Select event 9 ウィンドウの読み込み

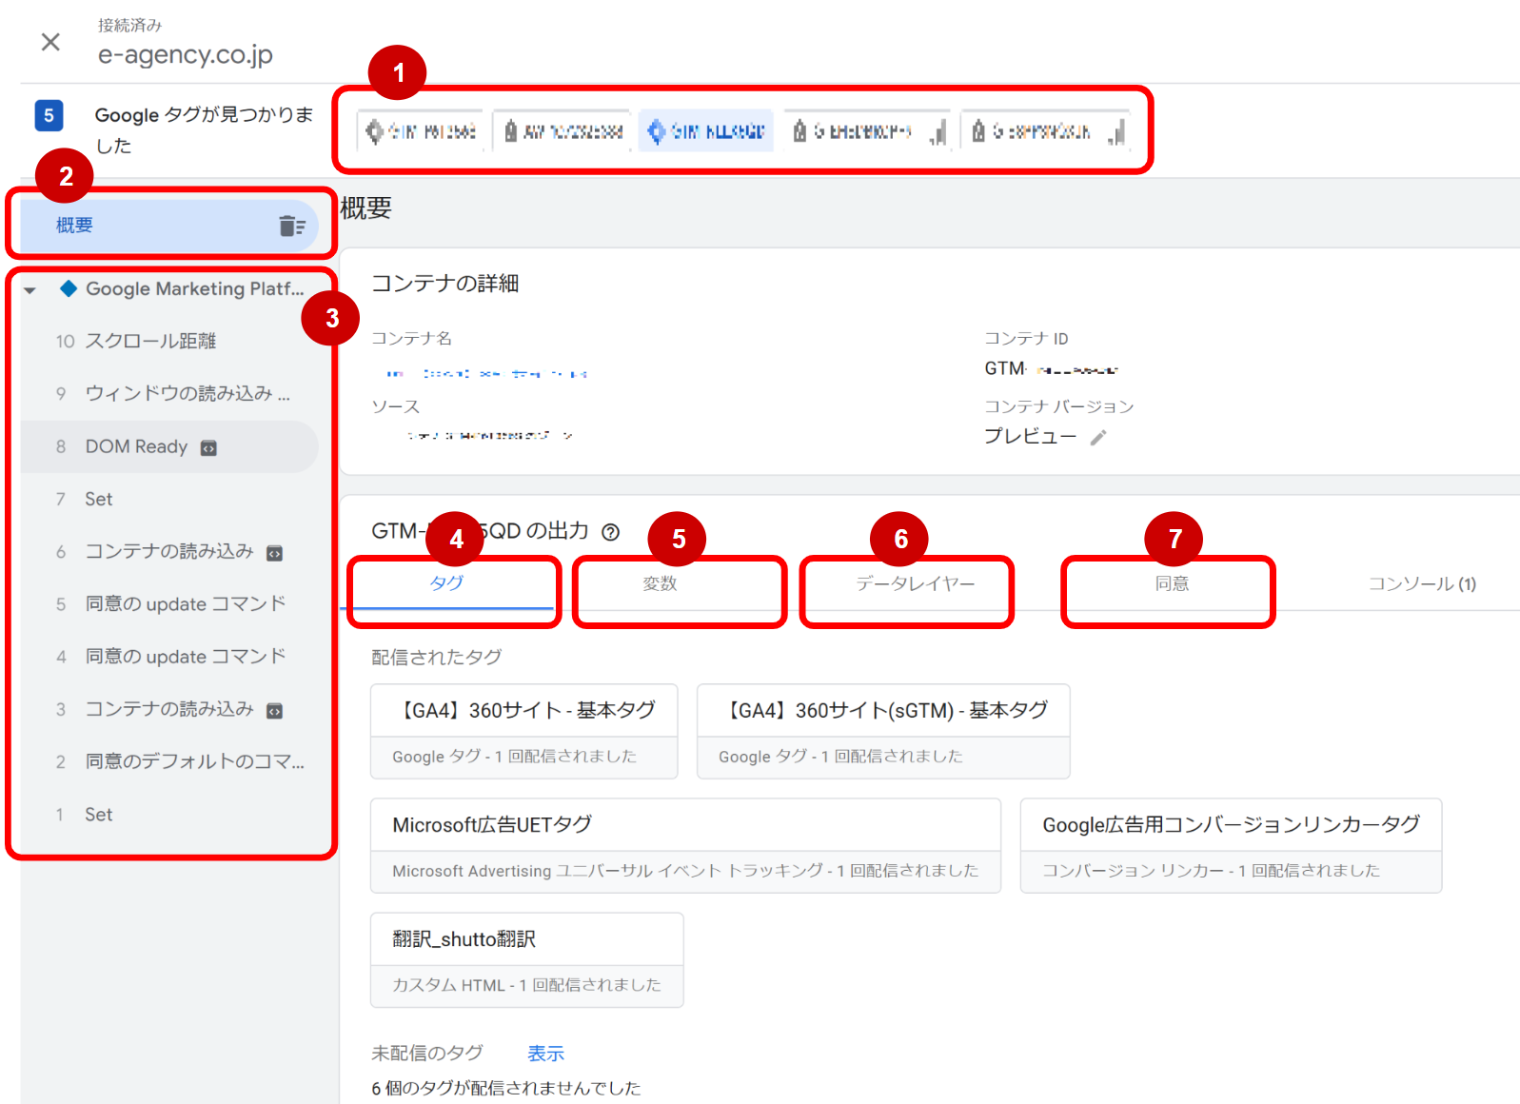169,393
